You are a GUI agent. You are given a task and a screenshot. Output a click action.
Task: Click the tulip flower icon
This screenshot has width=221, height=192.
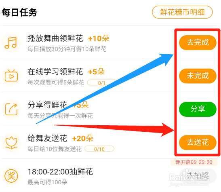coord(11,143)
